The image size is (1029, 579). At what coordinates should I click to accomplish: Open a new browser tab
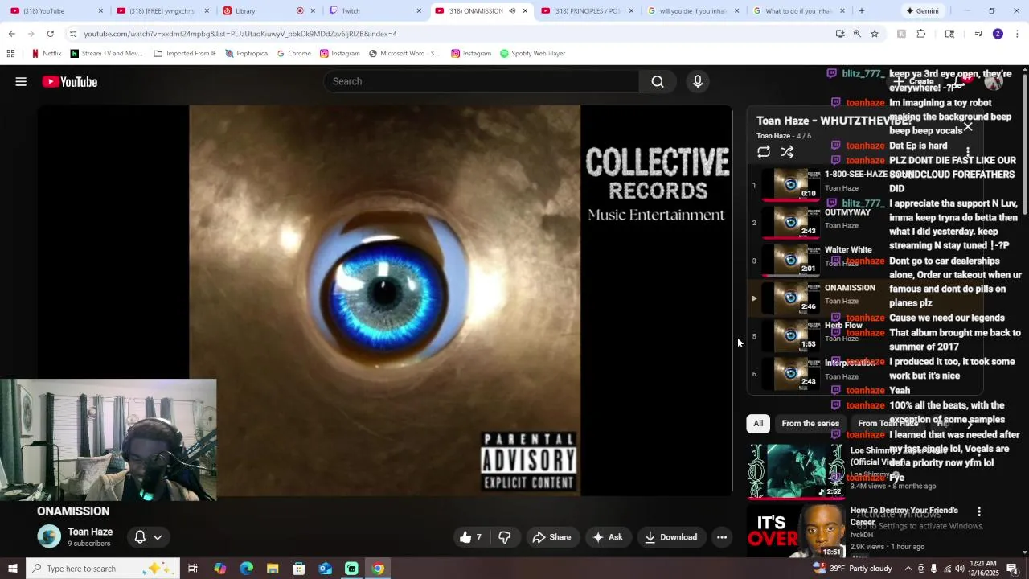[x=862, y=11]
